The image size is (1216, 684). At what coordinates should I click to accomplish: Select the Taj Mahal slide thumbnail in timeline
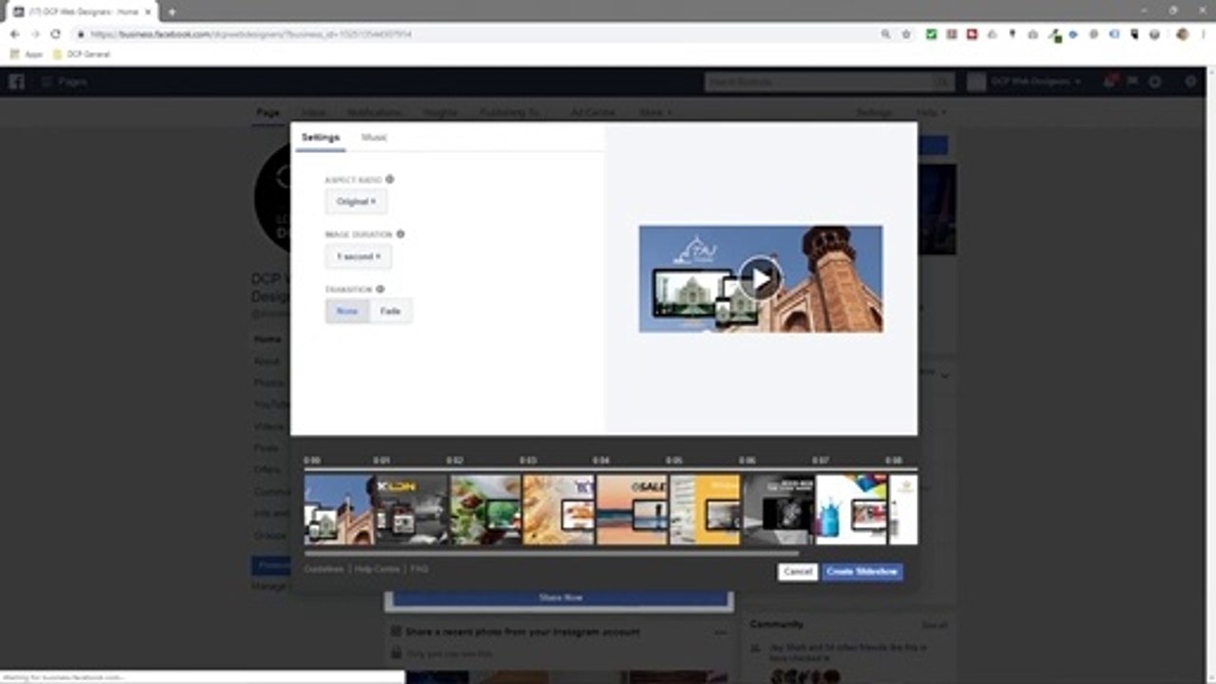(x=339, y=509)
